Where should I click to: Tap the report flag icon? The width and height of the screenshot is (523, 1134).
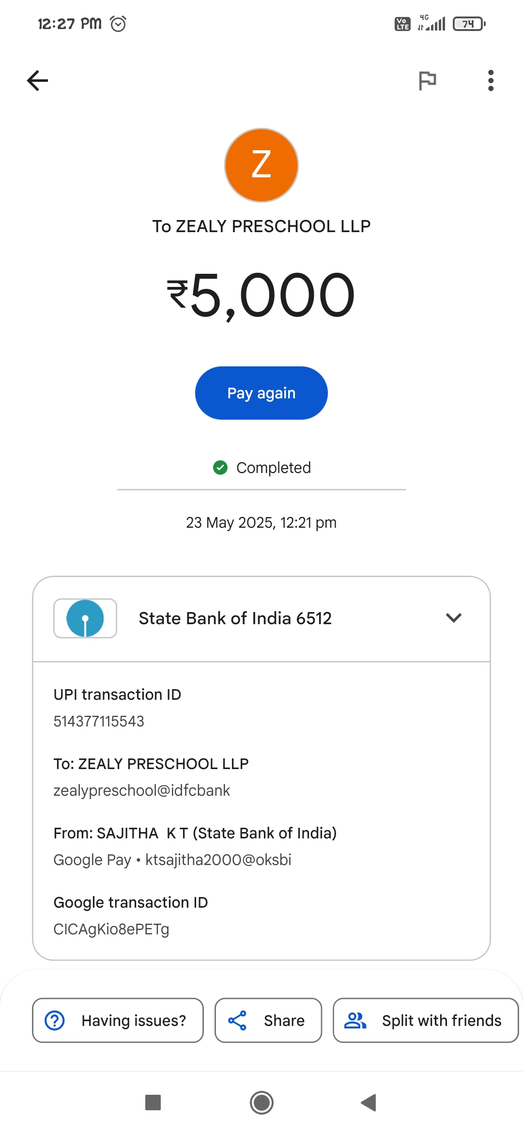[x=427, y=80]
